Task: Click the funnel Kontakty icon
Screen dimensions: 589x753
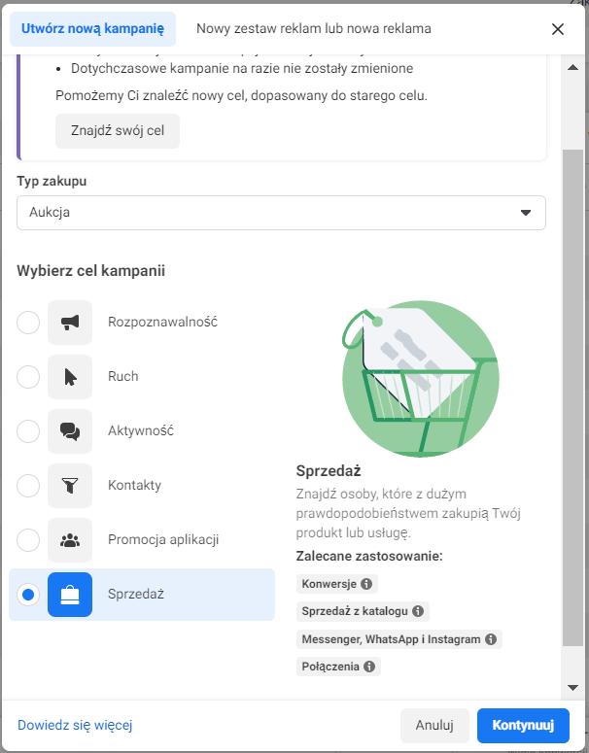Action: point(70,486)
